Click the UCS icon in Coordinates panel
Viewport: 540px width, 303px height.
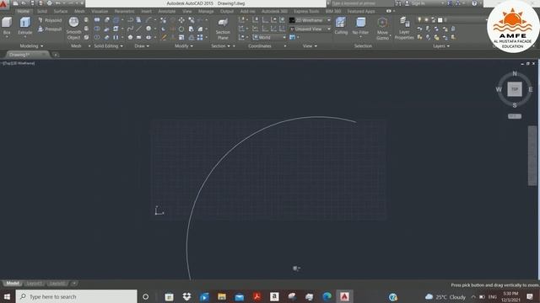click(242, 20)
